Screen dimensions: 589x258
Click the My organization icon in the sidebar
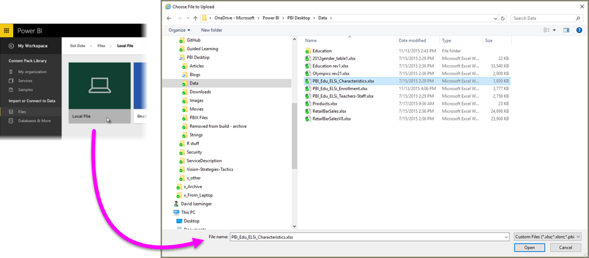[x=11, y=72]
